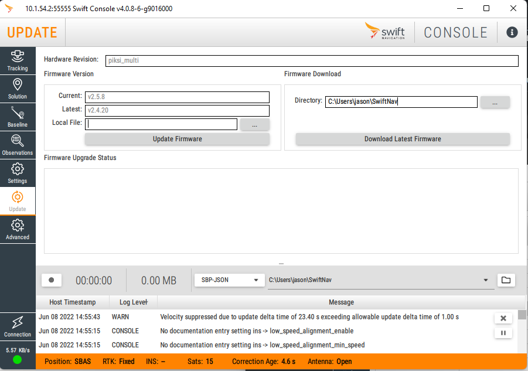The width and height of the screenshot is (528, 371).
Task: Select the Update tab in sidebar
Action: (18, 201)
